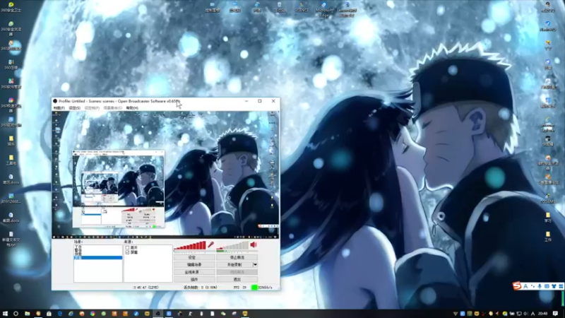Click the 全域来源... button
The image size is (565, 318).
[x=194, y=272]
